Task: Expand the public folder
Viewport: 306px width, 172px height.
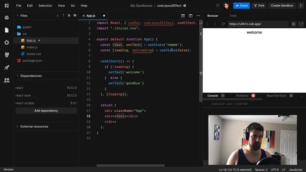Action: coord(27,27)
